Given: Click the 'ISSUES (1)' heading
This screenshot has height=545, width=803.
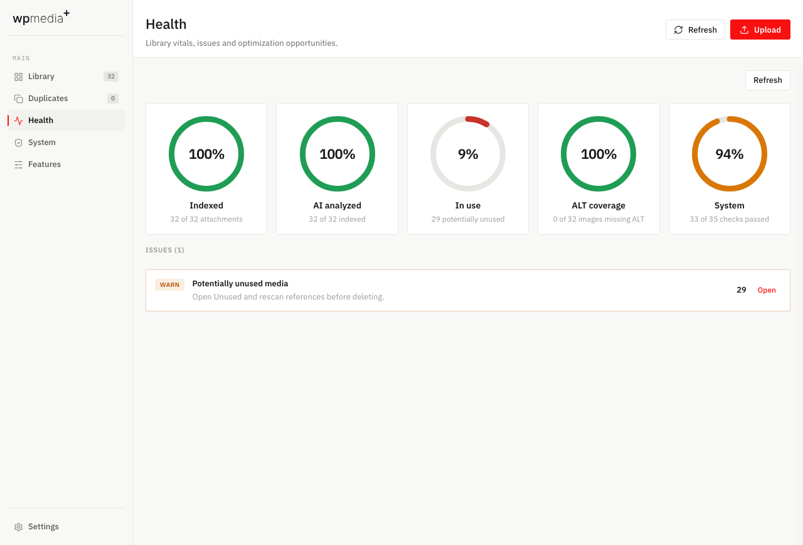Looking at the screenshot, I should click(165, 250).
